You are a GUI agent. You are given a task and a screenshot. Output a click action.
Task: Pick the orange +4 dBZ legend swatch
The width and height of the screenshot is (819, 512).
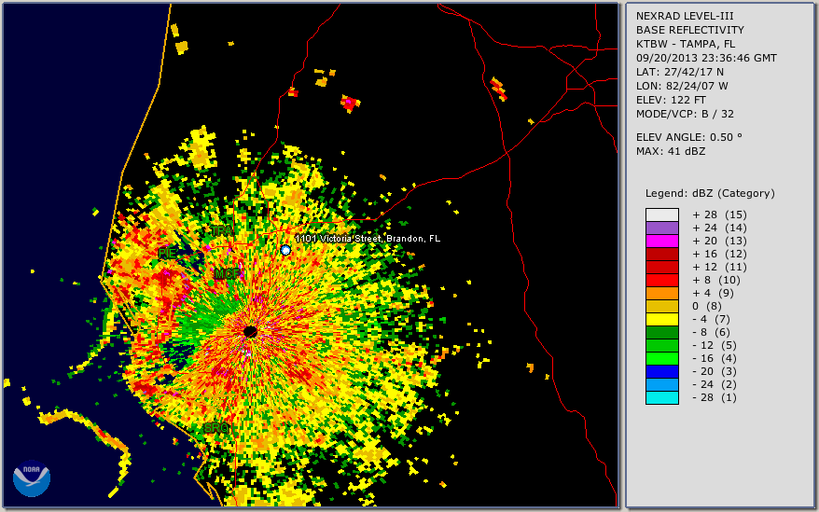pyautogui.click(x=661, y=293)
